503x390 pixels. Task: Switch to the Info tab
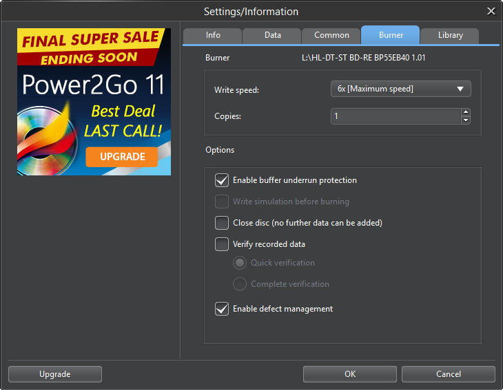click(213, 35)
